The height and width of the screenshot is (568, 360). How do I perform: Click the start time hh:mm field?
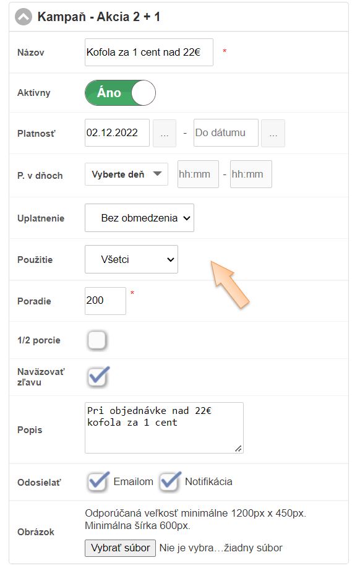point(198,174)
